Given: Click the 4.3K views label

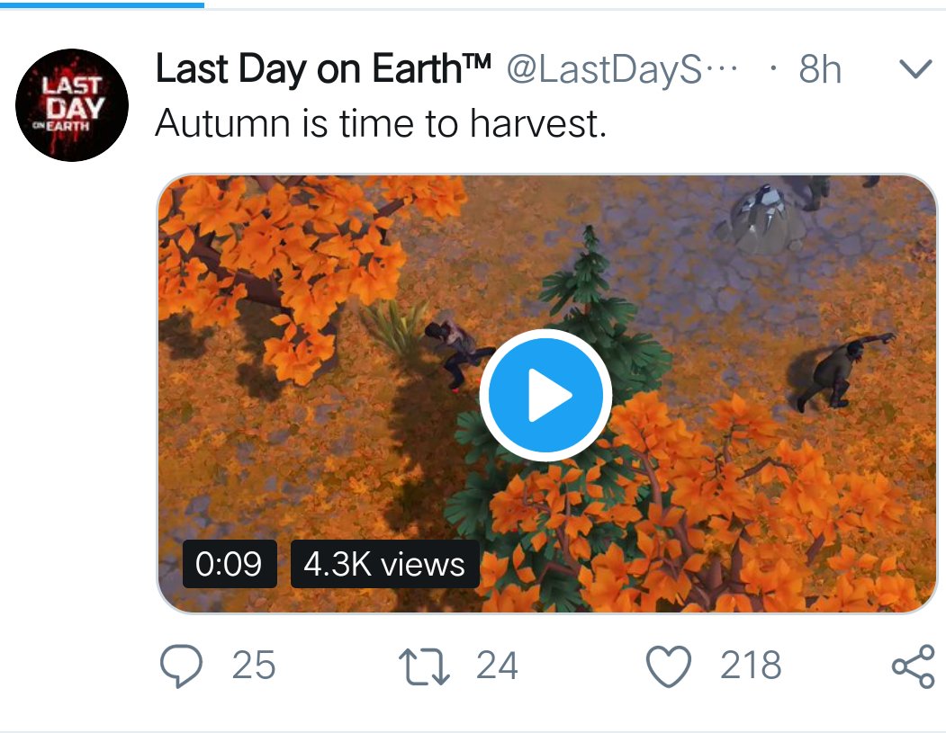Looking at the screenshot, I should [384, 564].
